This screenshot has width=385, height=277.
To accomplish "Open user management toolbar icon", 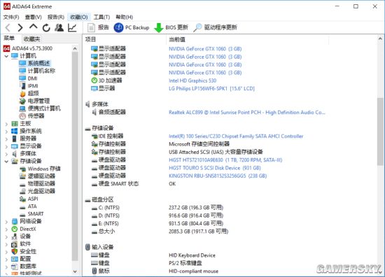I will tap(59, 27).
